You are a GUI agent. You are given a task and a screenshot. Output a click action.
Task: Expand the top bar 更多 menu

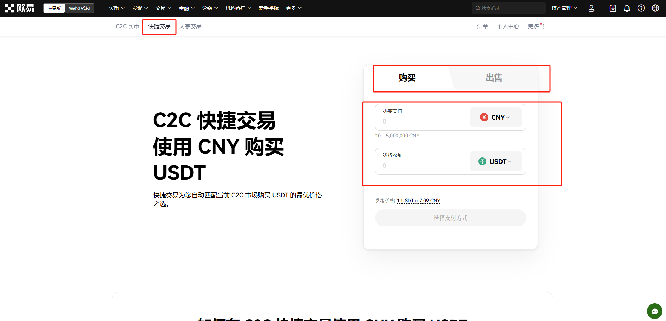click(293, 8)
